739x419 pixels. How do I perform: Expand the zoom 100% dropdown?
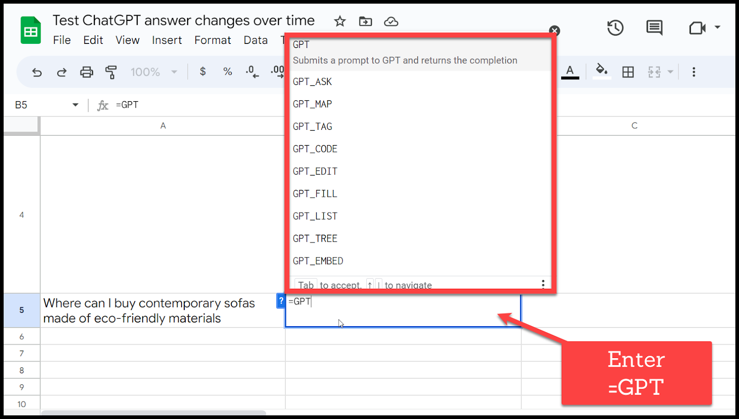(x=174, y=72)
